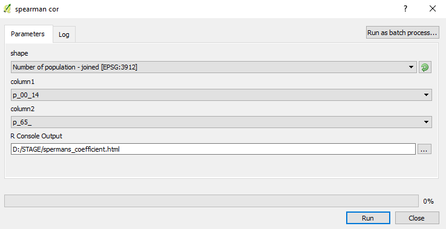Open the help question mark button
This screenshot has width=446, height=229.
[405, 9]
